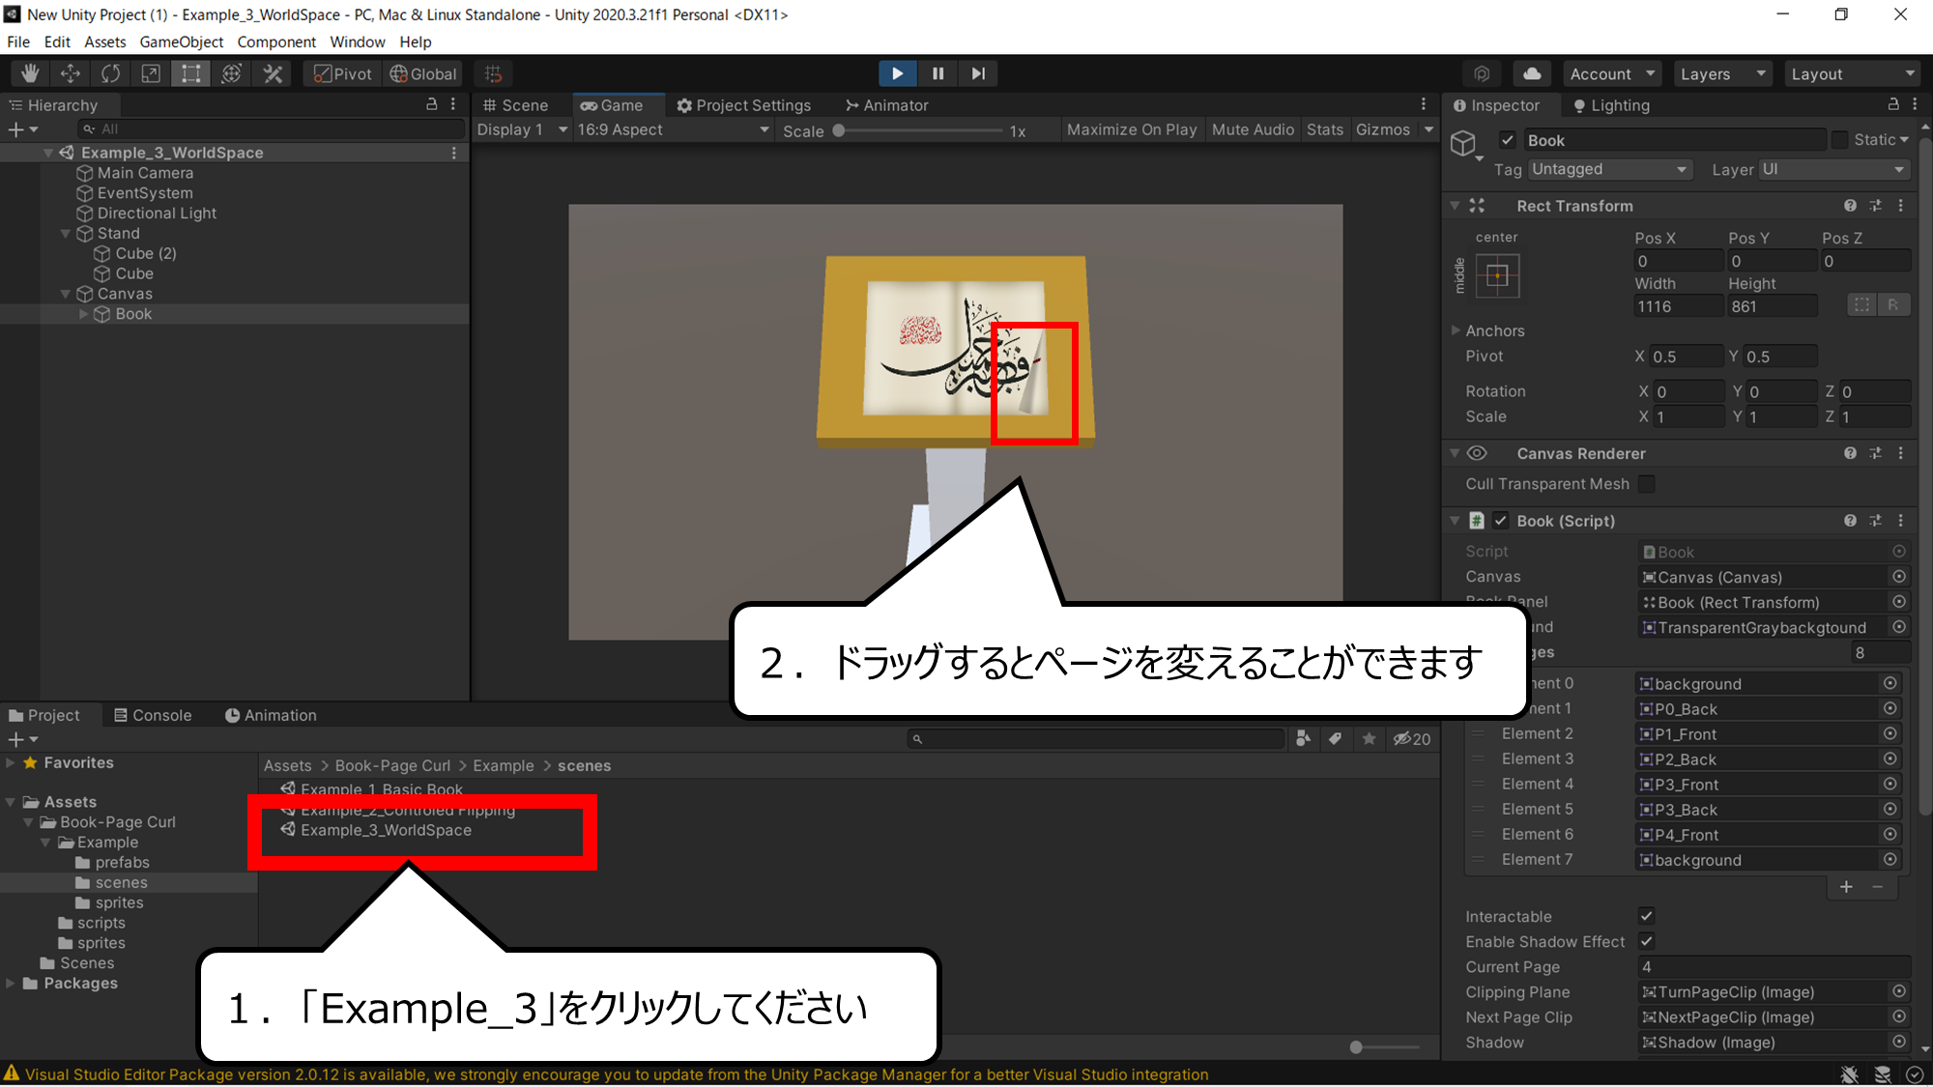The width and height of the screenshot is (1933, 1087).
Task: Switch to the Scene tab
Action: [x=516, y=105]
